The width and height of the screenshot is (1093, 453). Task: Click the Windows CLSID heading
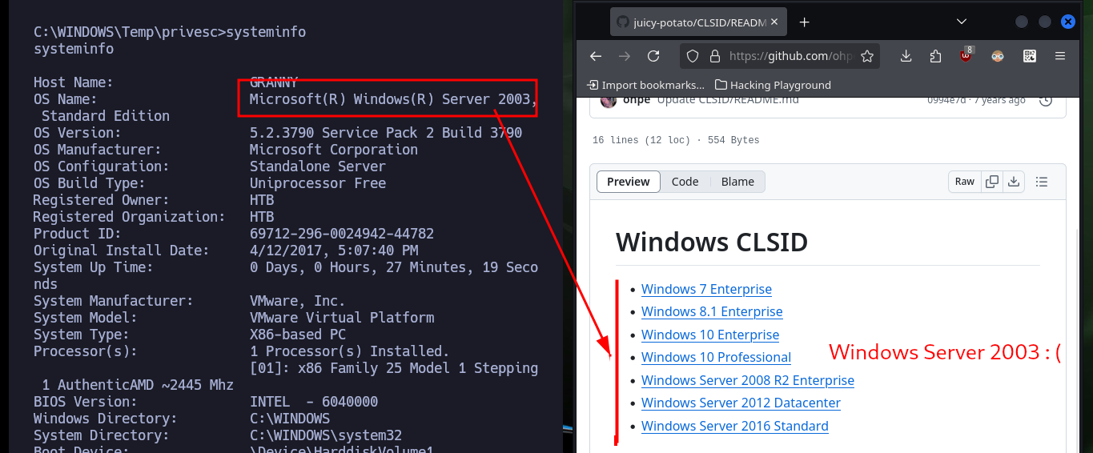tap(712, 242)
